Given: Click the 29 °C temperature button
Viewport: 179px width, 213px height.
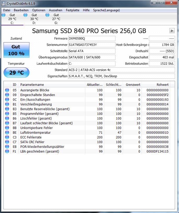Looking at the screenshot, I should click(16, 72).
